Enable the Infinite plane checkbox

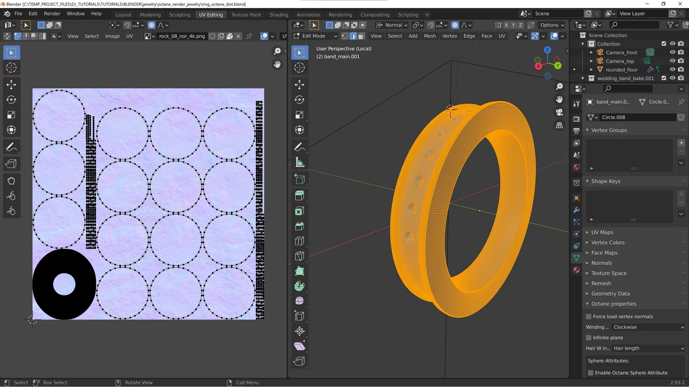(589, 338)
